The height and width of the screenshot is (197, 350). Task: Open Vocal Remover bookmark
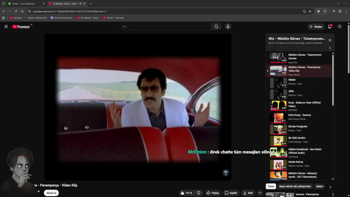(62, 18)
